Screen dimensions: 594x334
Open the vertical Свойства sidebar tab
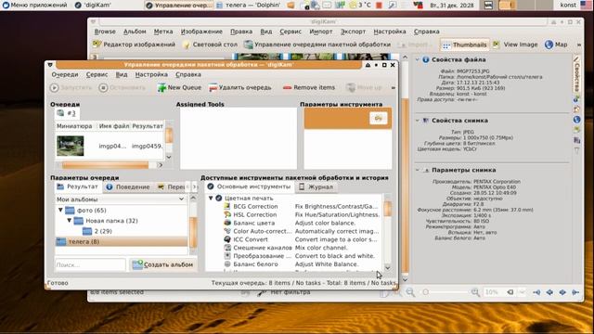point(576,75)
